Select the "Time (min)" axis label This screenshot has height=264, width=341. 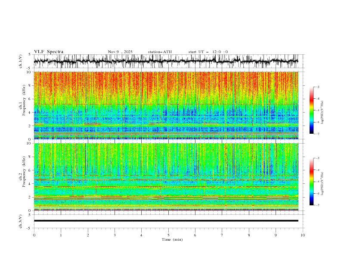tap(172, 239)
